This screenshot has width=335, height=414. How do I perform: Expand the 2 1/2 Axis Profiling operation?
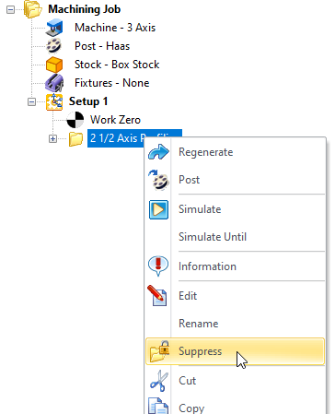(x=52, y=139)
